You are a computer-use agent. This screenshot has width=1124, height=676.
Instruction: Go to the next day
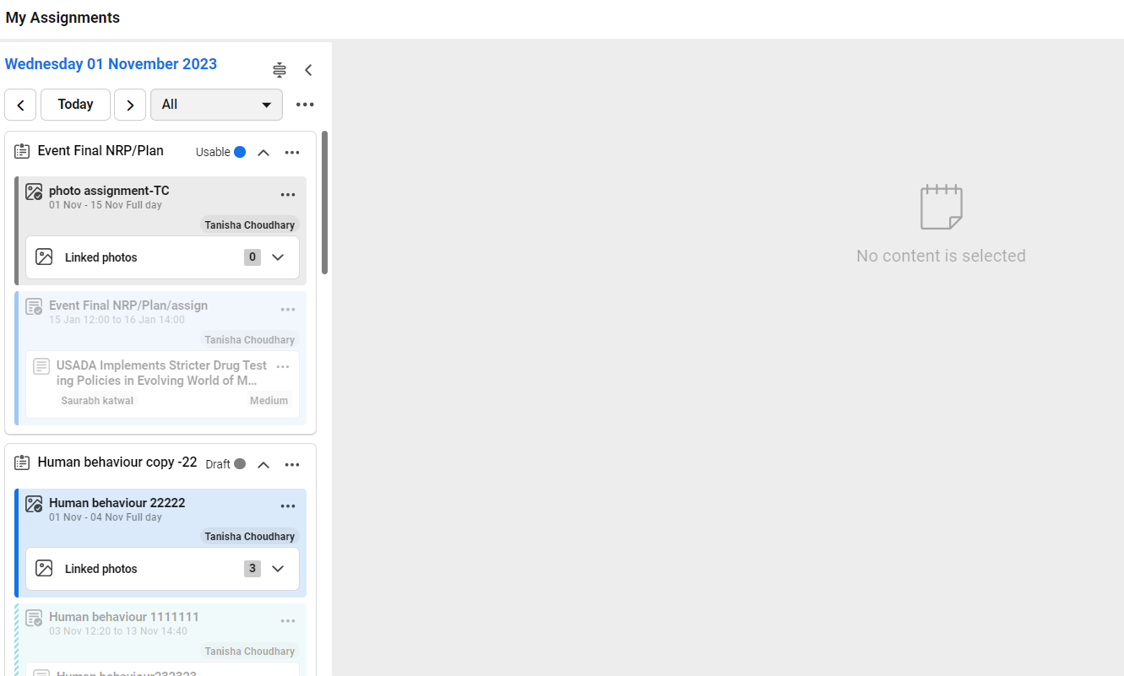130,105
